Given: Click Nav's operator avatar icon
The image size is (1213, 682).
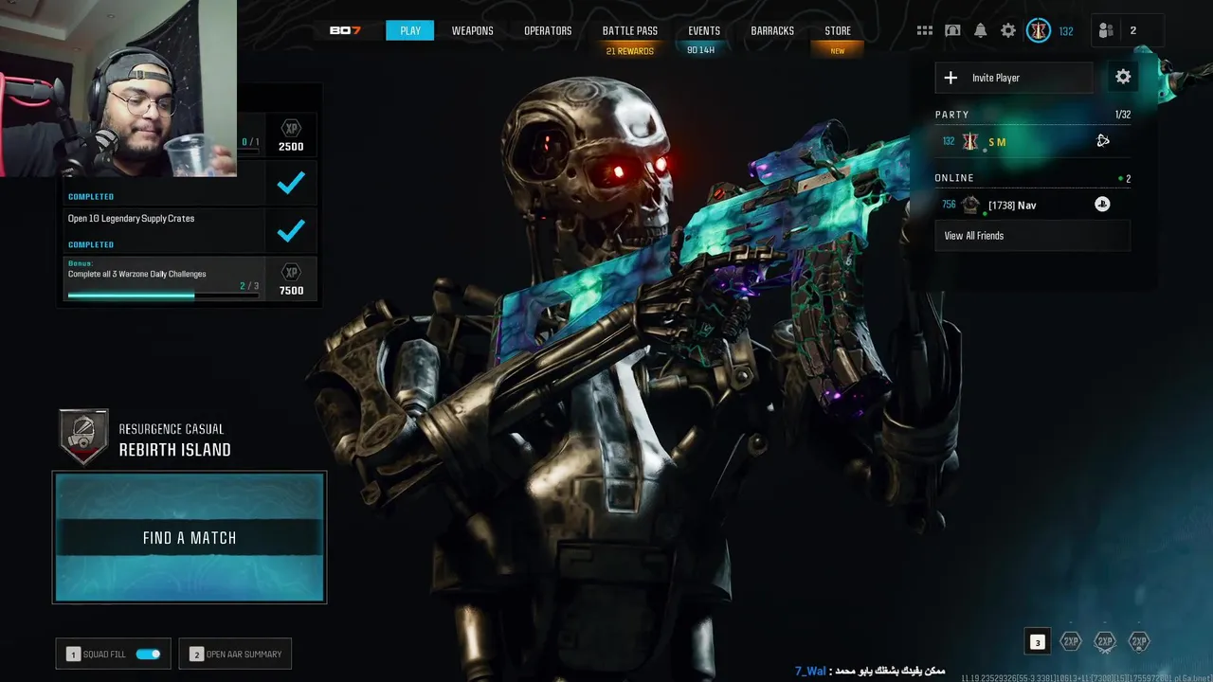Looking at the screenshot, I should (970, 205).
